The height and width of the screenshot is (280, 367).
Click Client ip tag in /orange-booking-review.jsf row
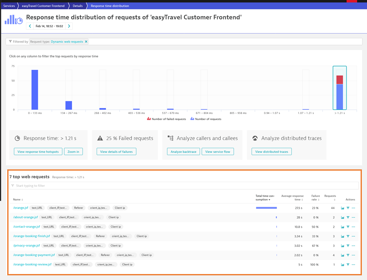click(127, 264)
